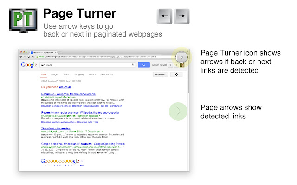The width and height of the screenshot is (297, 185).
Task: Click the Tail call sublink
Action: point(104,106)
